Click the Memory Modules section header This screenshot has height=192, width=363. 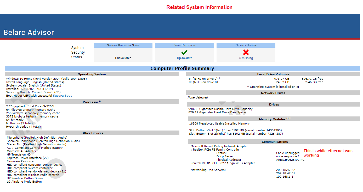(x=274, y=119)
